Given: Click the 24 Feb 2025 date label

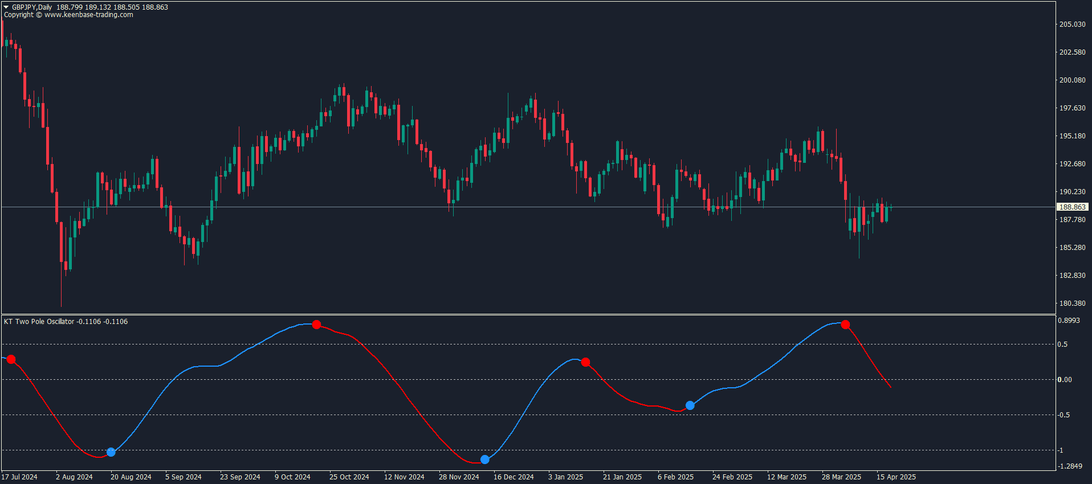Looking at the screenshot, I should [x=732, y=477].
